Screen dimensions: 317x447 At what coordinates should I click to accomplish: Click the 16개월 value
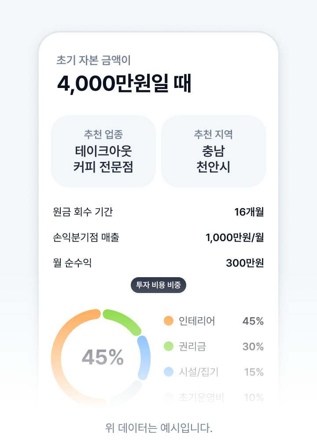click(249, 212)
